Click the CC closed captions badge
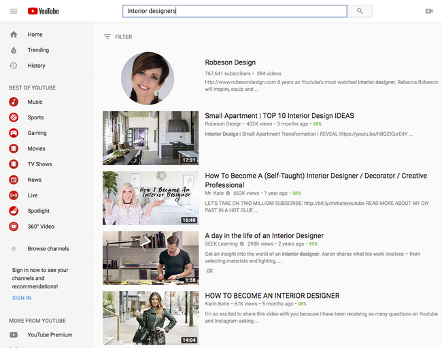This screenshot has width=442, height=348. click(x=209, y=271)
